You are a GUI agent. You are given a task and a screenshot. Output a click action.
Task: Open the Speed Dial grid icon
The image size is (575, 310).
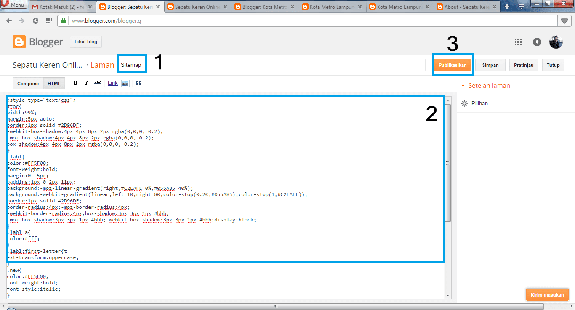pyautogui.click(x=49, y=21)
